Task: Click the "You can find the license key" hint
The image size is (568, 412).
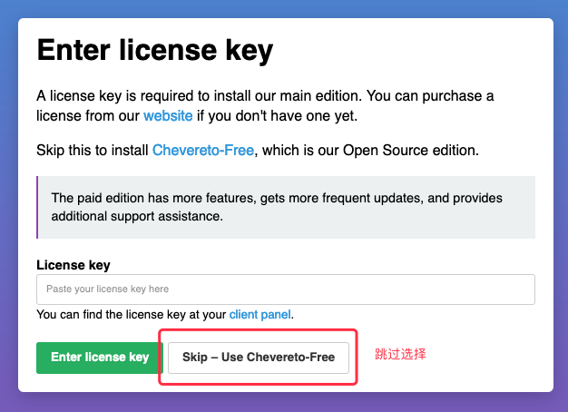Action: (x=132, y=315)
